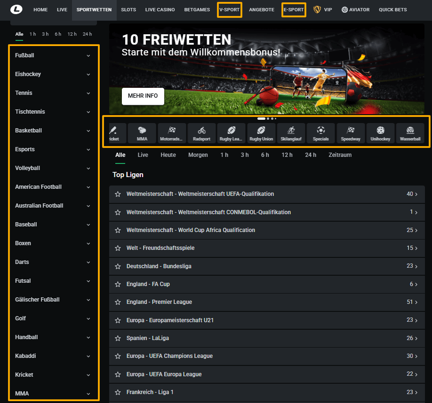432x403 pixels.
Task: Click the MMA sport icon in carousel
Action: pyautogui.click(x=142, y=133)
